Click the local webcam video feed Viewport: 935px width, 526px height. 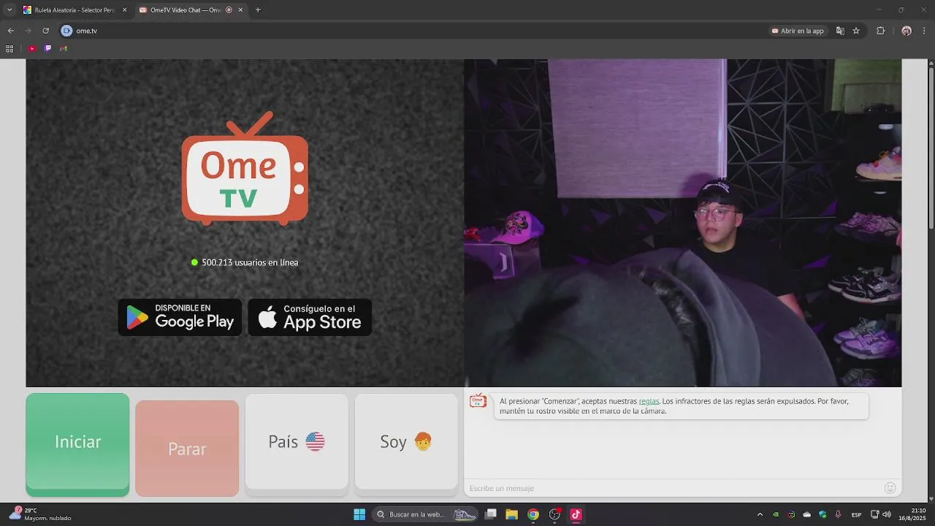[x=682, y=223]
